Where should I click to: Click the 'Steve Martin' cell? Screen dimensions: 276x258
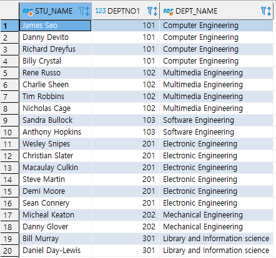[x=55, y=179]
